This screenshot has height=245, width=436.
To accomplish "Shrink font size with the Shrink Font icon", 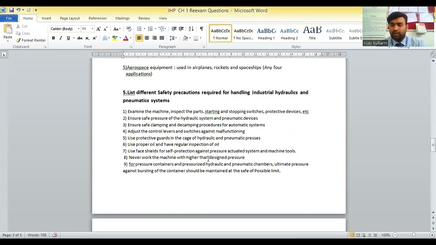I will [x=106, y=29].
